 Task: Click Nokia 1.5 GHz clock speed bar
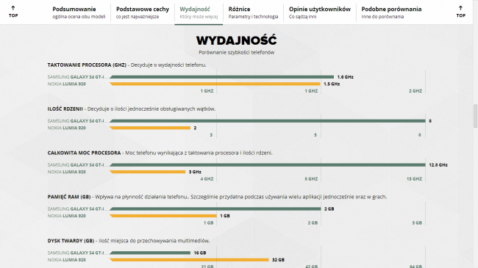(215, 84)
